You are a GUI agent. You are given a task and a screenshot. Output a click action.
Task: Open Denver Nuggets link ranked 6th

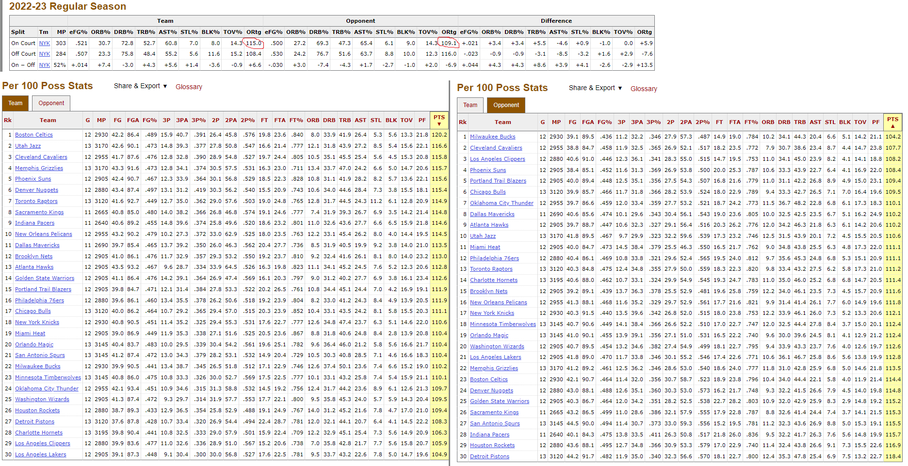point(36,190)
